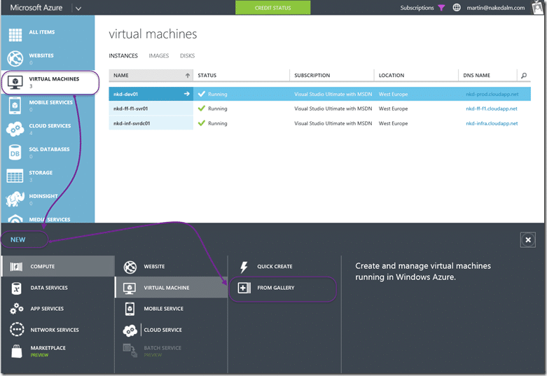This screenshot has width=547, height=376.
Task: Click the NEW button
Action: coord(18,239)
